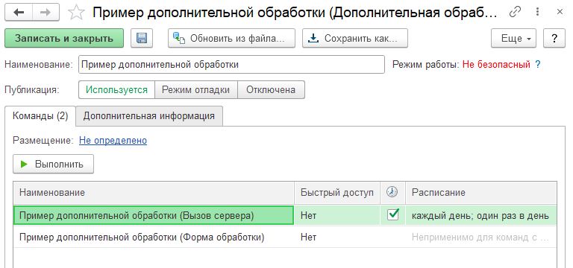Open the vertical three-dots menu
Image resolution: width=573 pixels, height=268 pixels.
(537, 12)
